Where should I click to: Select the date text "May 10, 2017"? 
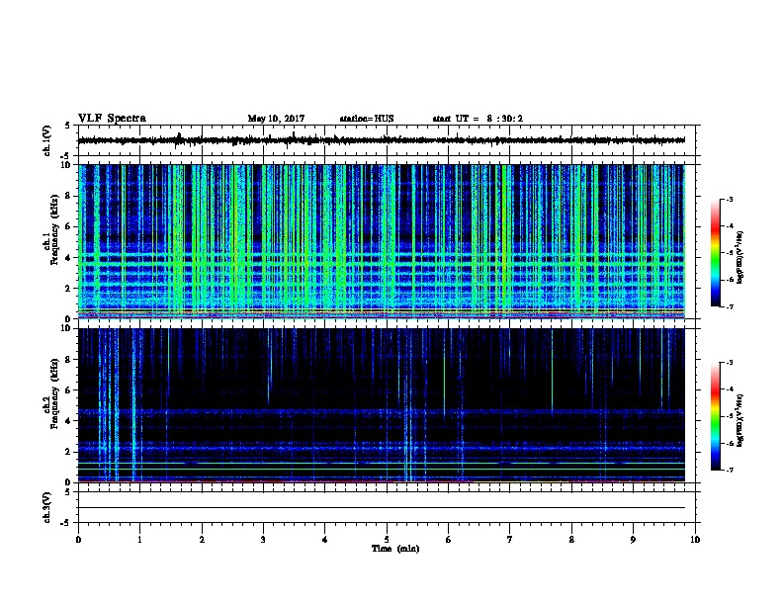tap(276, 119)
